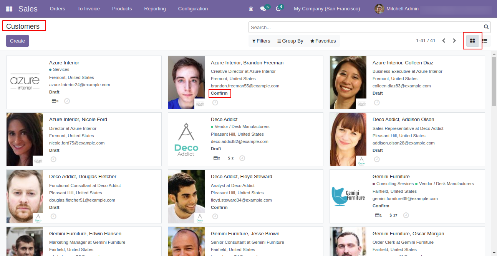Click Deco Addict's credit card icon

[x=215, y=158]
